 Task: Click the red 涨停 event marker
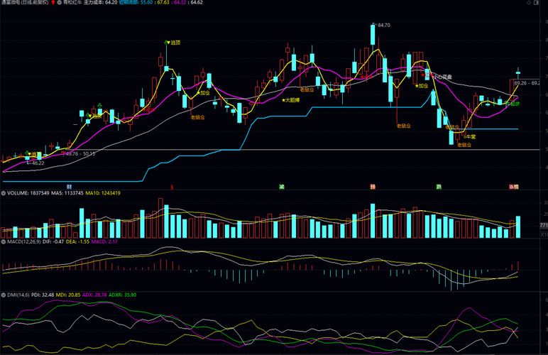pos(514,187)
